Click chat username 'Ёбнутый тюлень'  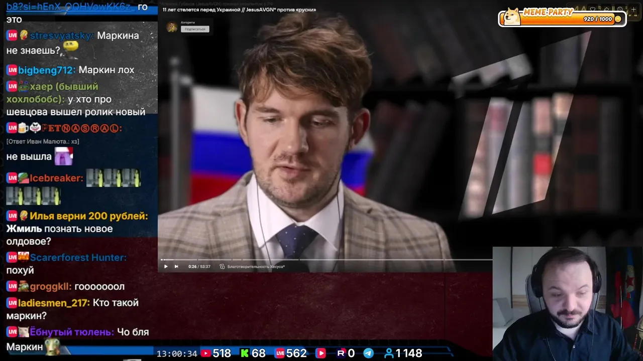click(x=72, y=332)
